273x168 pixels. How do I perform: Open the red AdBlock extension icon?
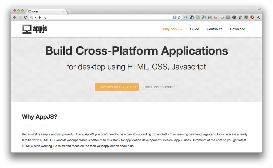coord(253,17)
